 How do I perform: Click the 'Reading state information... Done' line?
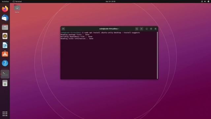tap(77, 39)
